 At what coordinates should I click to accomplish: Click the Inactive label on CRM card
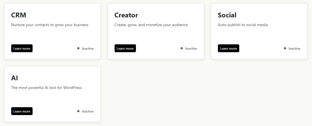pos(88,49)
